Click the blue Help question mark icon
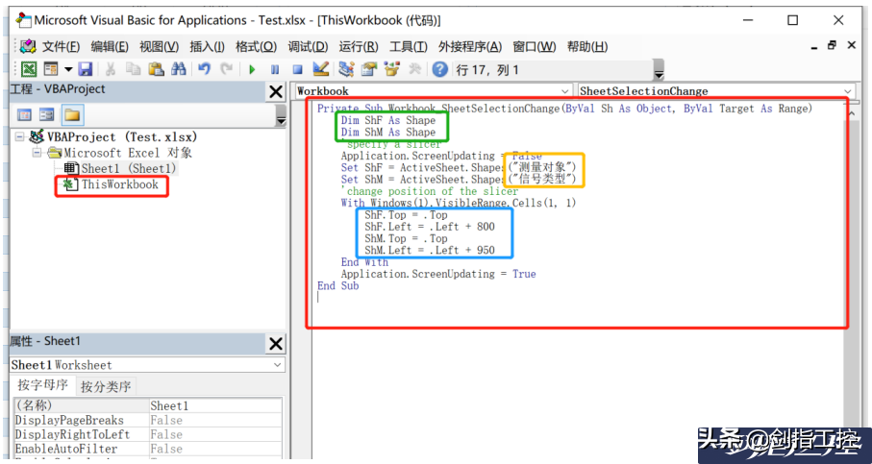The image size is (872, 464). pos(440,69)
